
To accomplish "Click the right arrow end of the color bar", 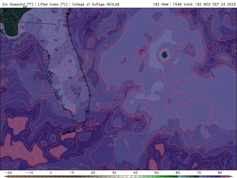I will coord(231,176).
